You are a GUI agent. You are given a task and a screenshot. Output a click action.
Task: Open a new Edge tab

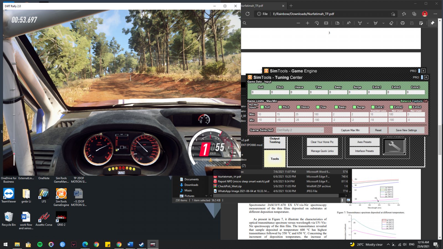291,6
